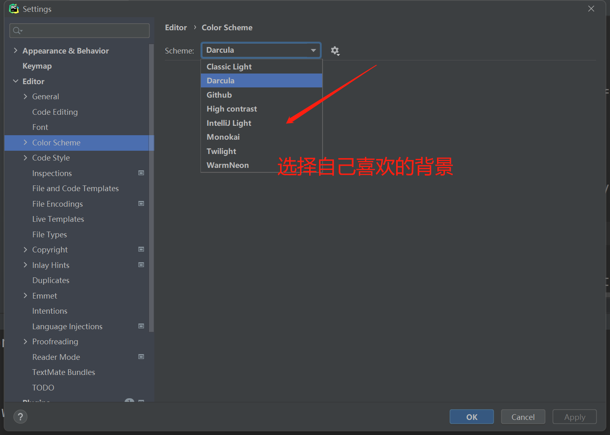The width and height of the screenshot is (610, 435).
Task: Select Code Style in the tree
Action: 51,158
